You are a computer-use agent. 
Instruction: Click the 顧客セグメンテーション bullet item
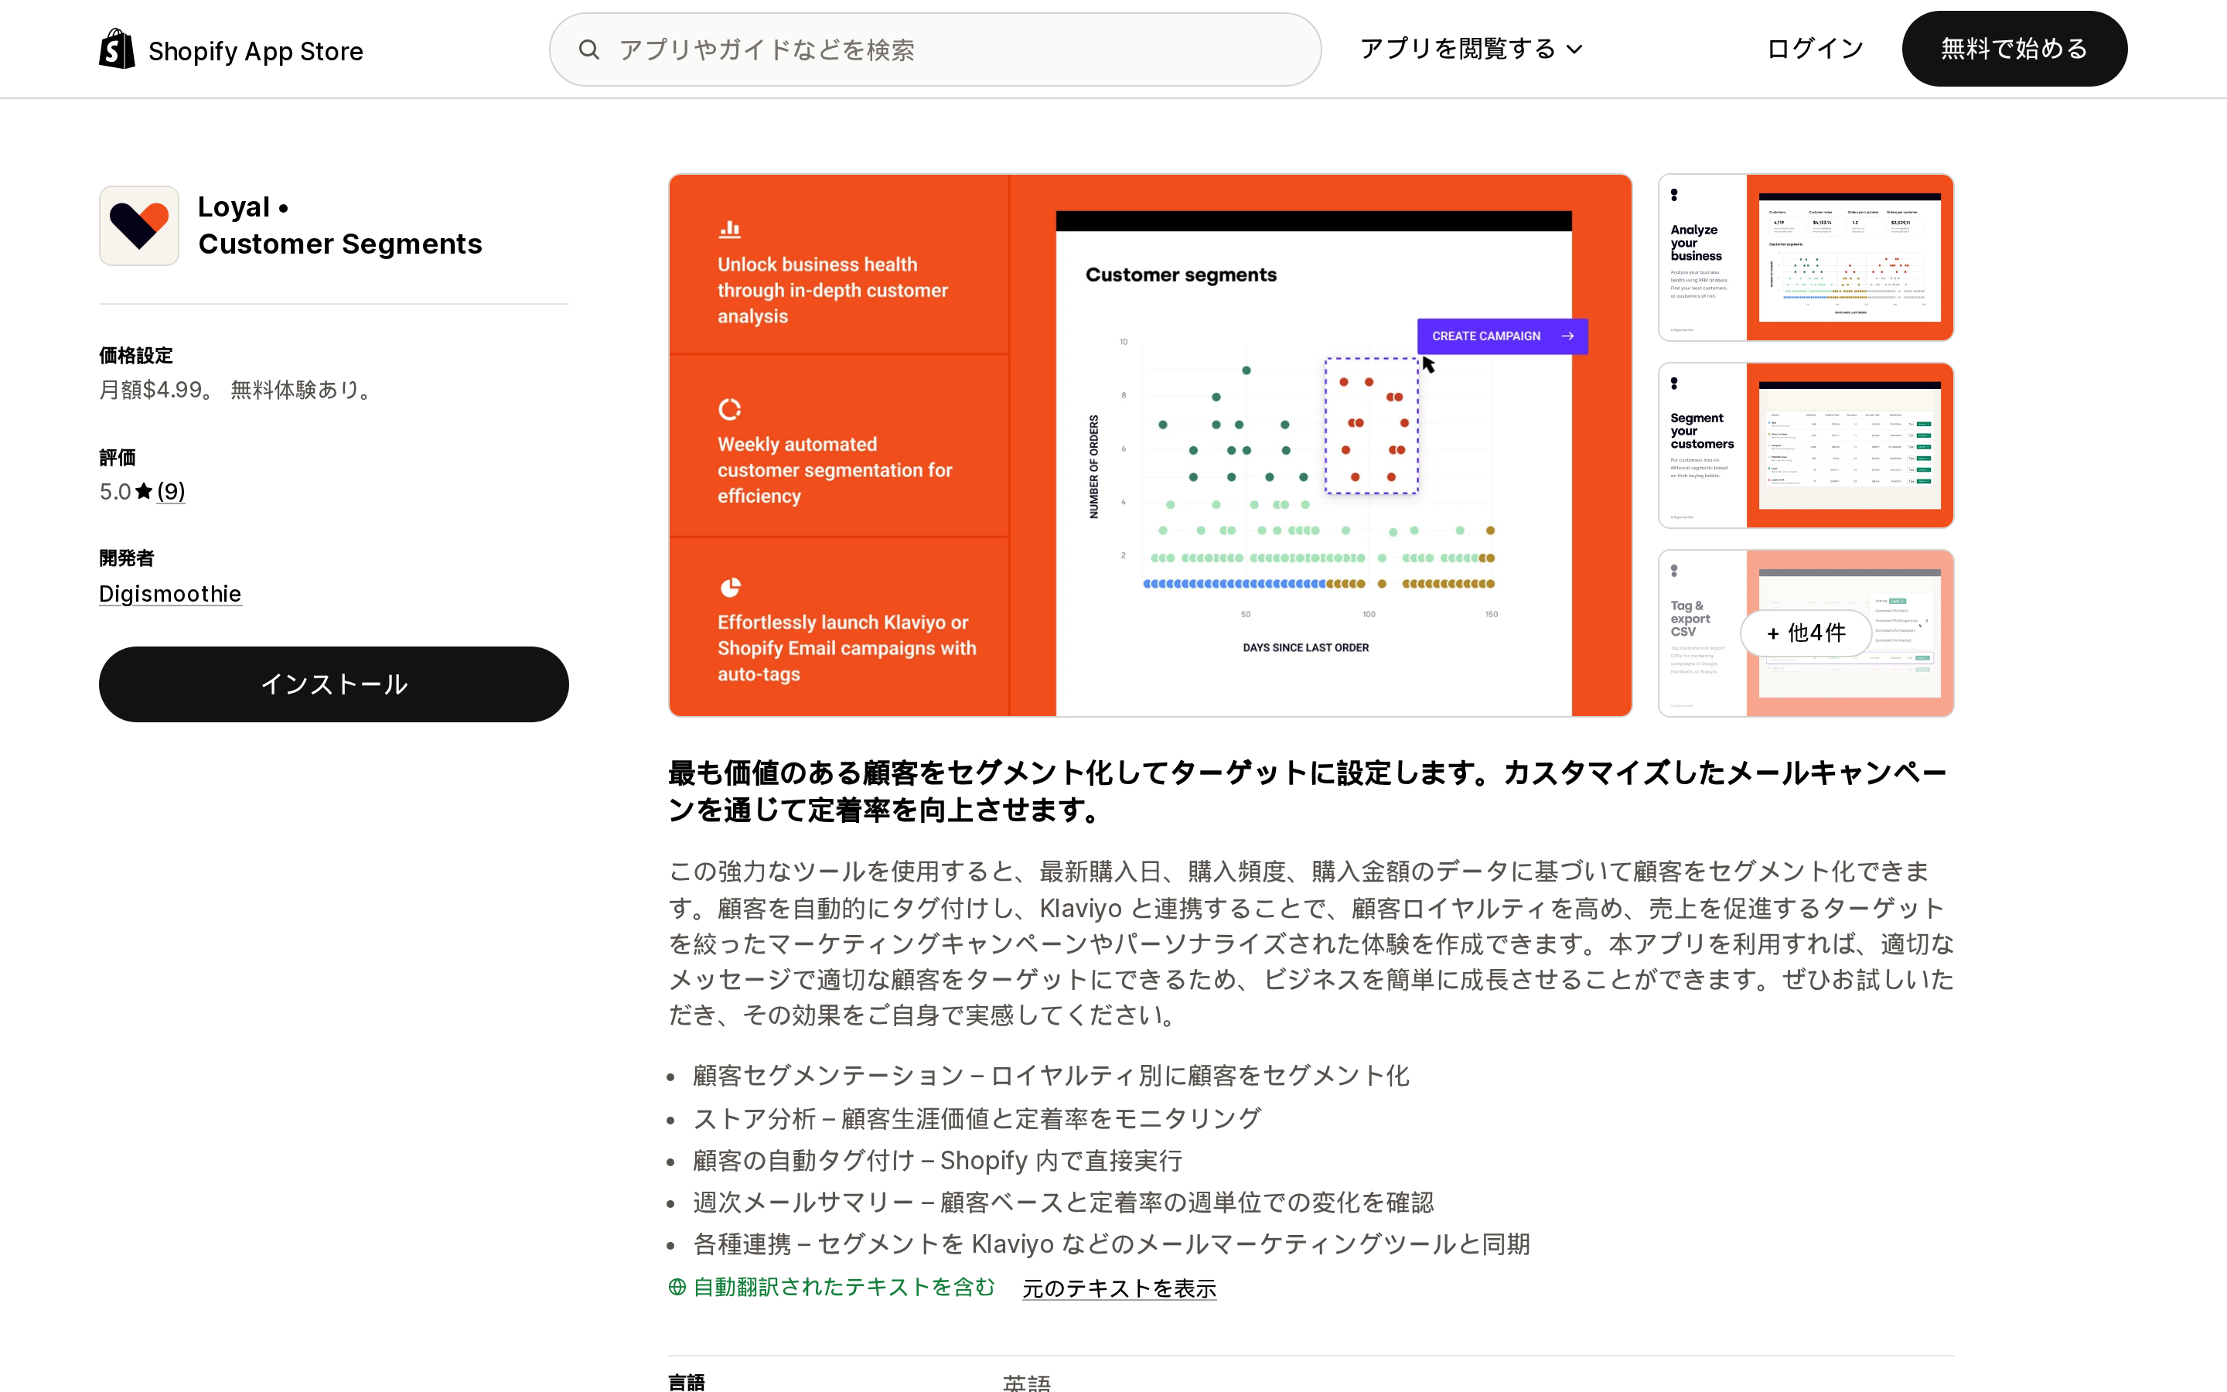pos(1051,1075)
